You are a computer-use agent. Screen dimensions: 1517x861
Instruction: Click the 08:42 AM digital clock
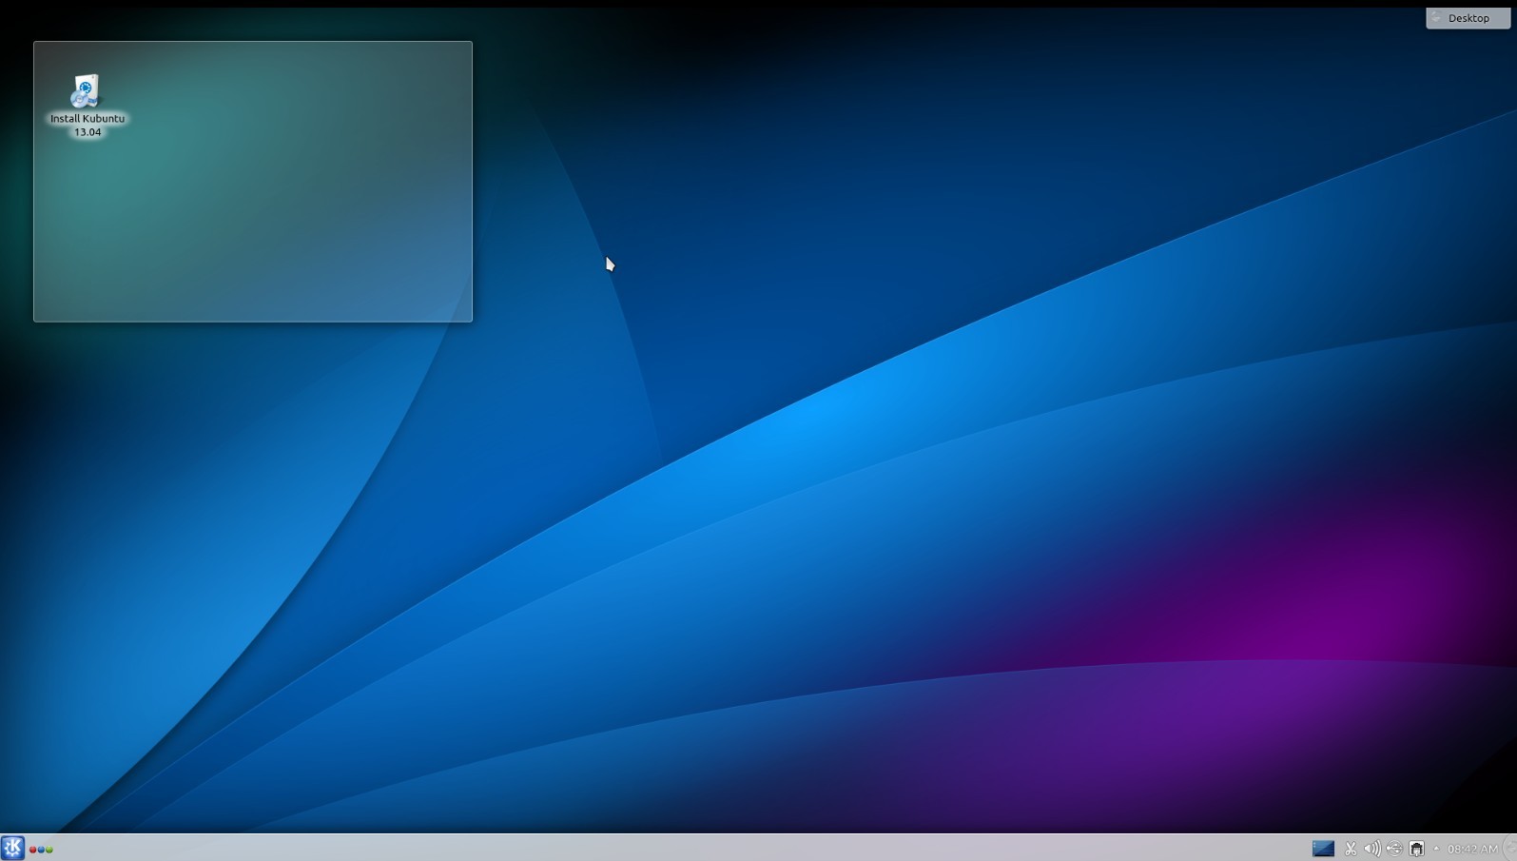coord(1472,849)
